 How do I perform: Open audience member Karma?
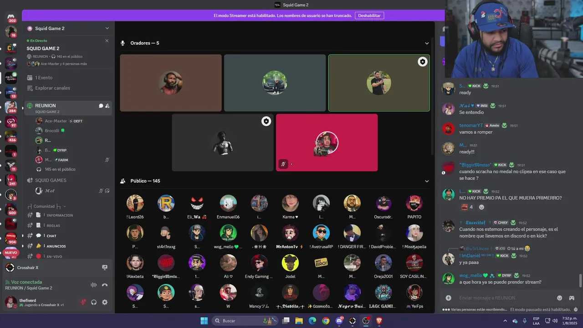pos(290,207)
